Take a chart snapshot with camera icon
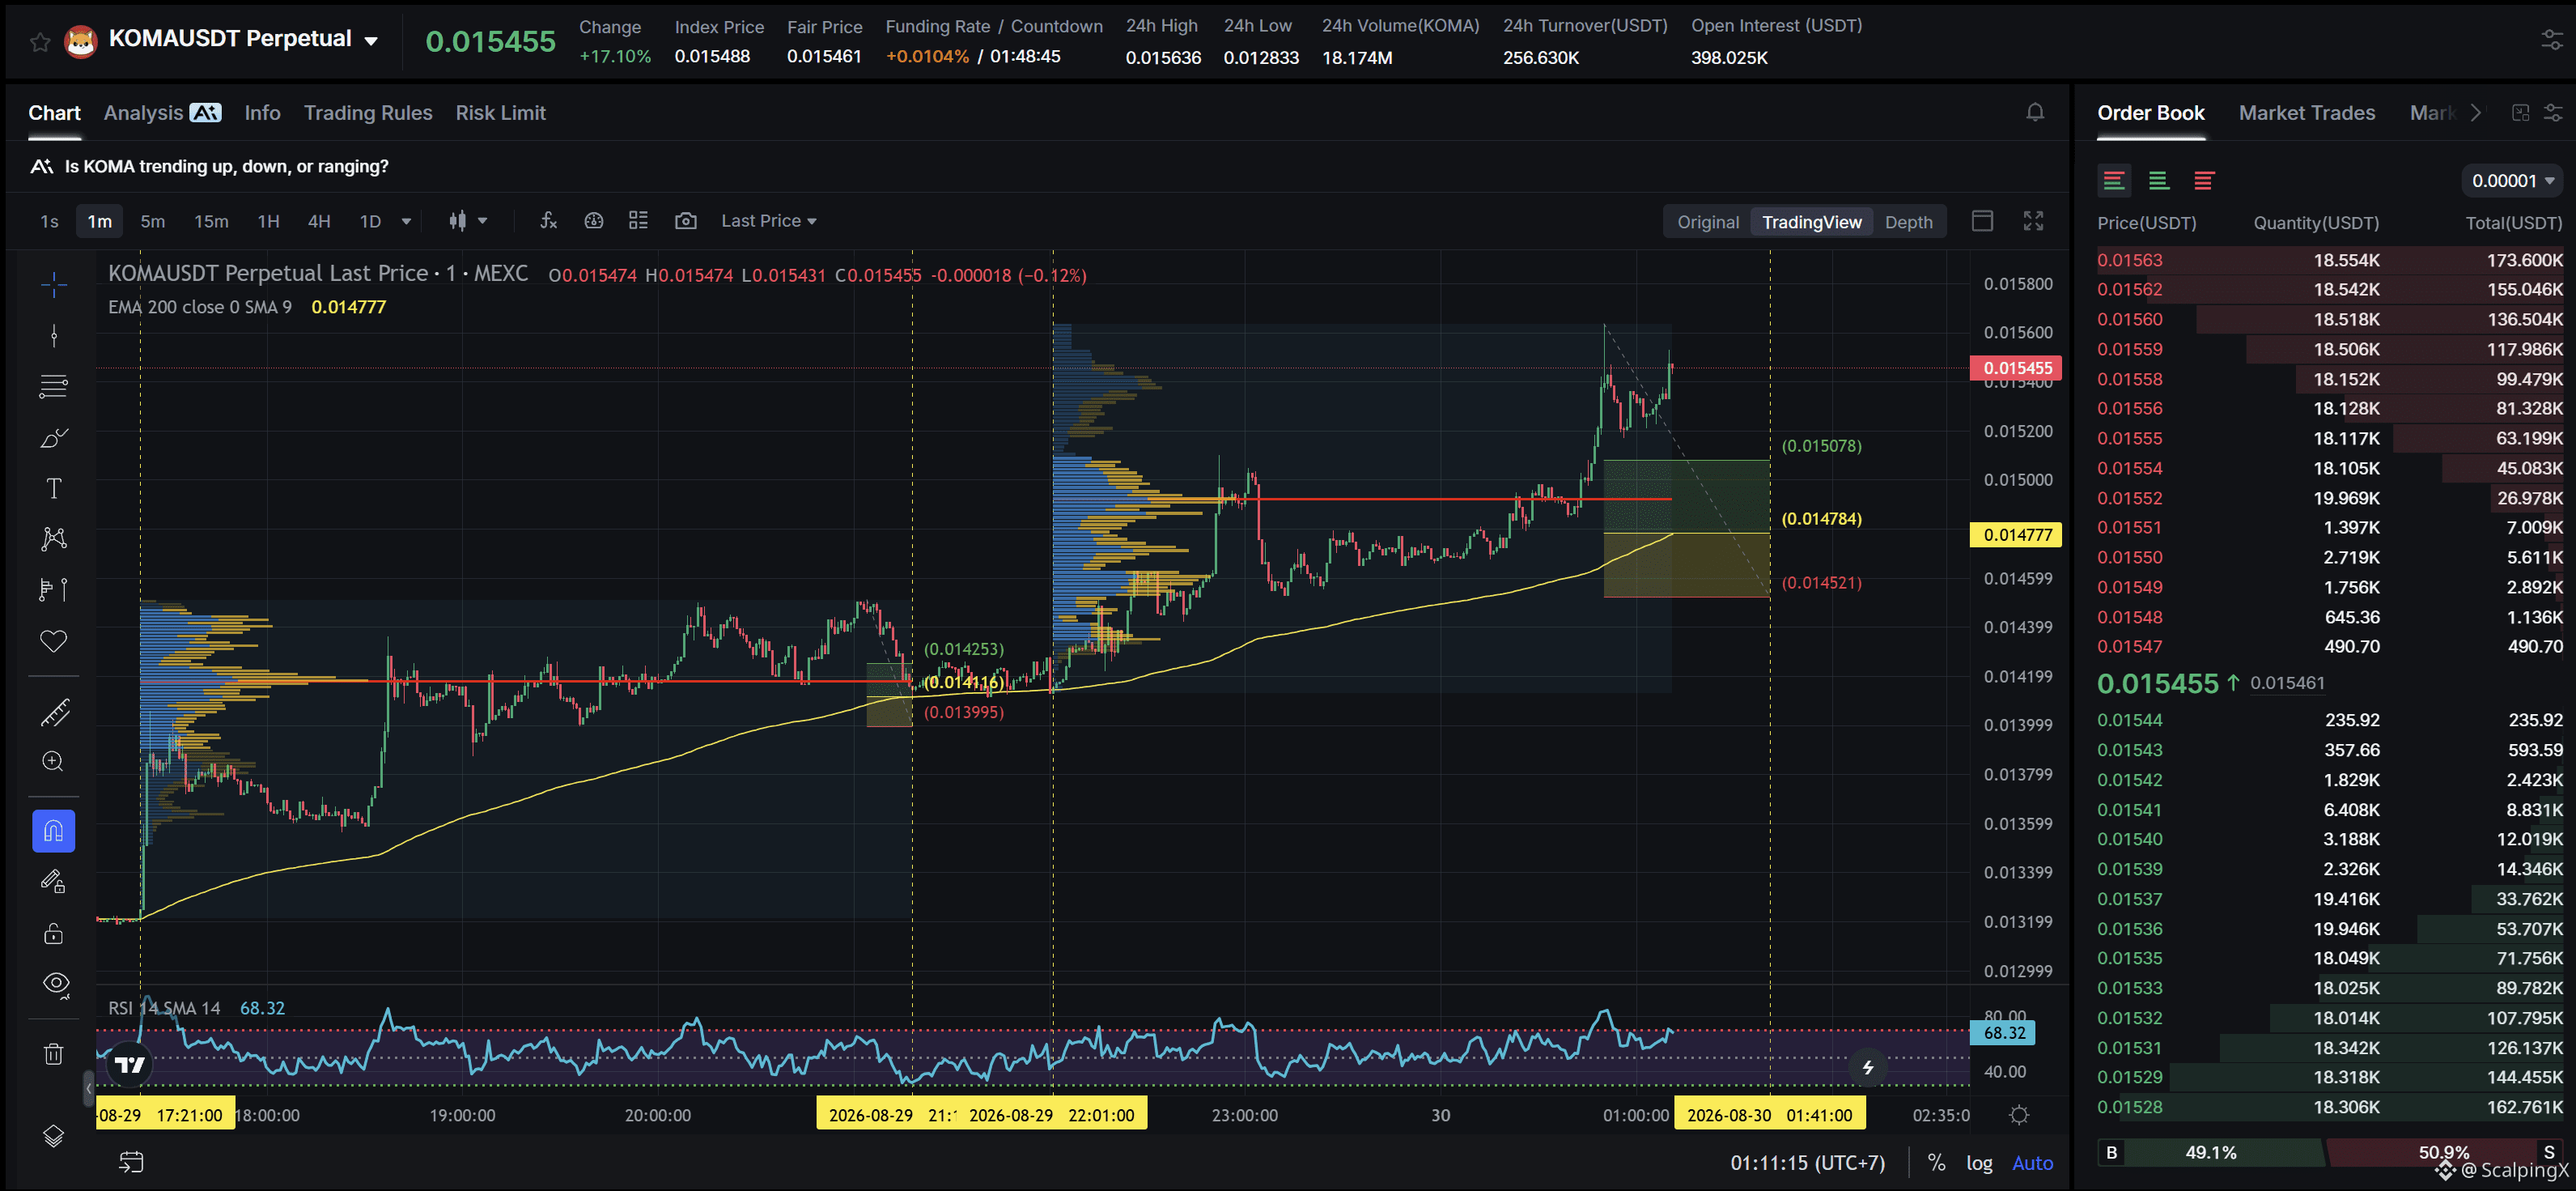 tap(685, 220)
